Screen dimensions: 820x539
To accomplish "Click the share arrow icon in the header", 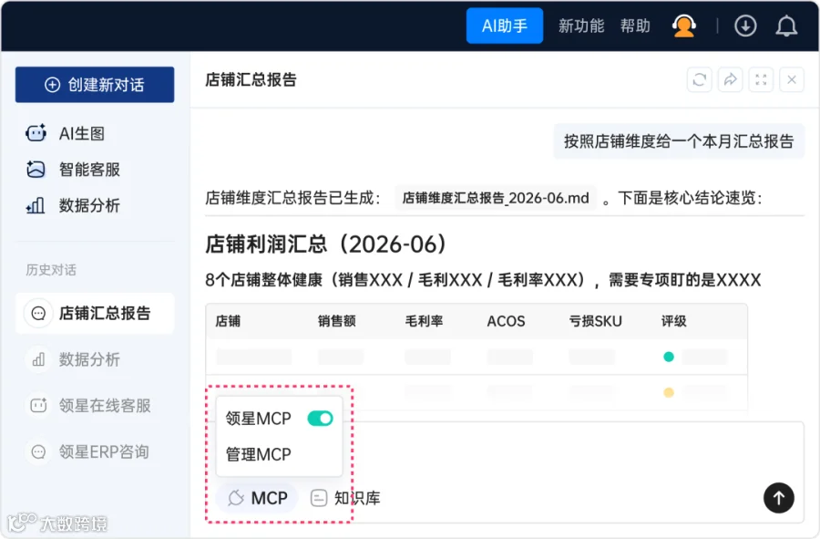I will (730, 79).
